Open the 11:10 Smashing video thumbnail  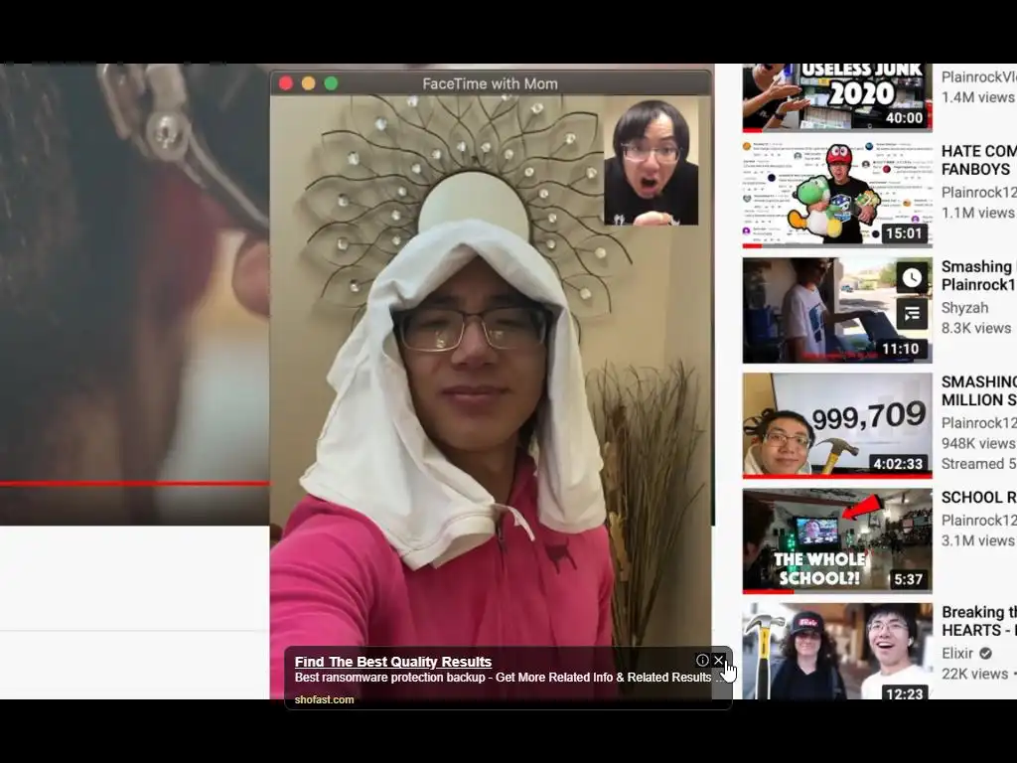(x=837, y=310)
